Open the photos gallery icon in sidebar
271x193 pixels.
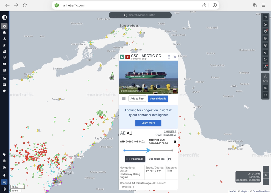click(4, 64)
